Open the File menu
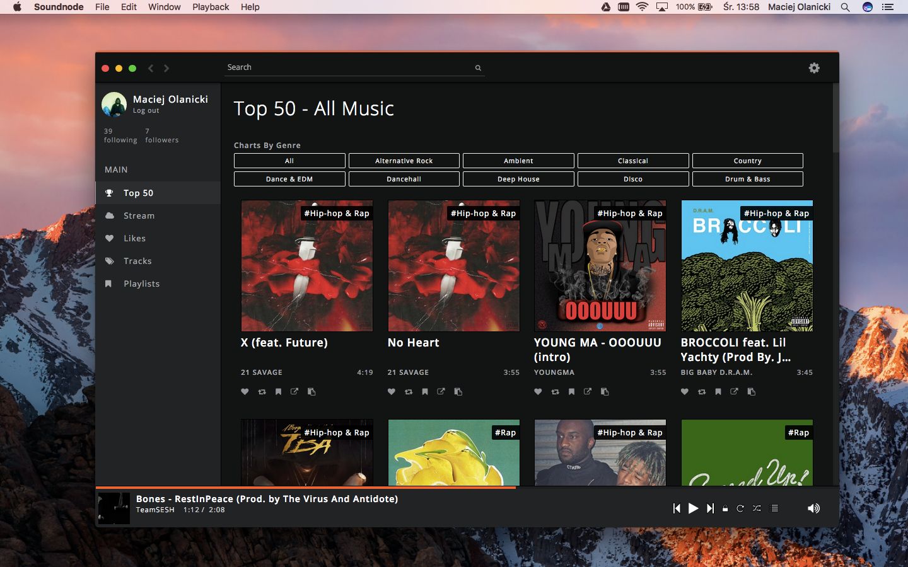Image resolution: width=908 pixels, height=567 pixels. point(102,7)
